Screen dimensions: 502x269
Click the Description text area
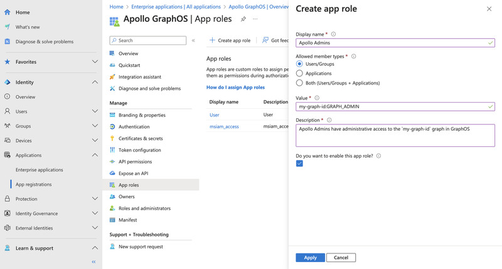[395, 135]
